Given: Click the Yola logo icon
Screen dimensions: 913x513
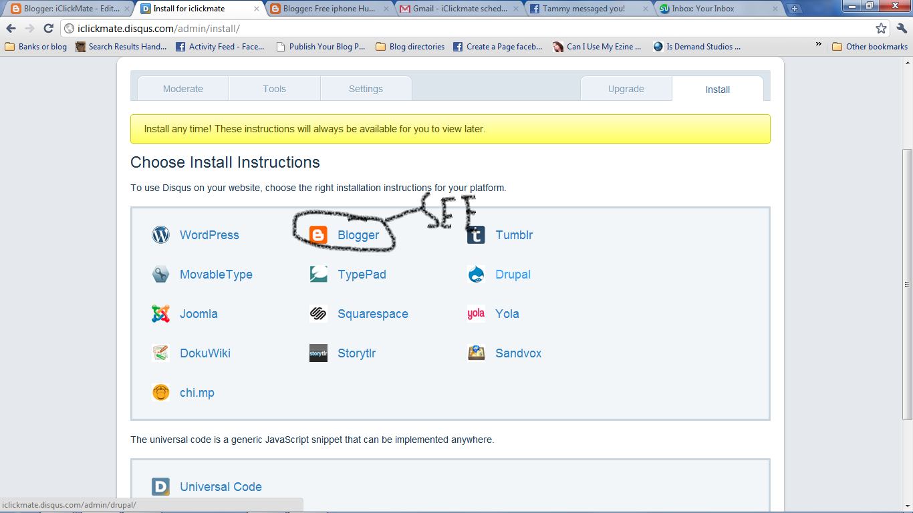Looking at the screenshot, I should 476,314.
